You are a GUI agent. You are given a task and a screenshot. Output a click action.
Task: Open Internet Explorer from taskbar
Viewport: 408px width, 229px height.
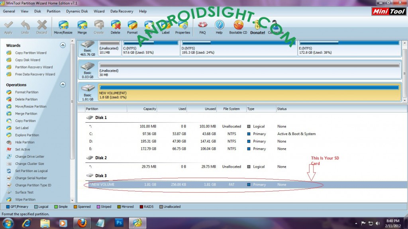[26, 223]
